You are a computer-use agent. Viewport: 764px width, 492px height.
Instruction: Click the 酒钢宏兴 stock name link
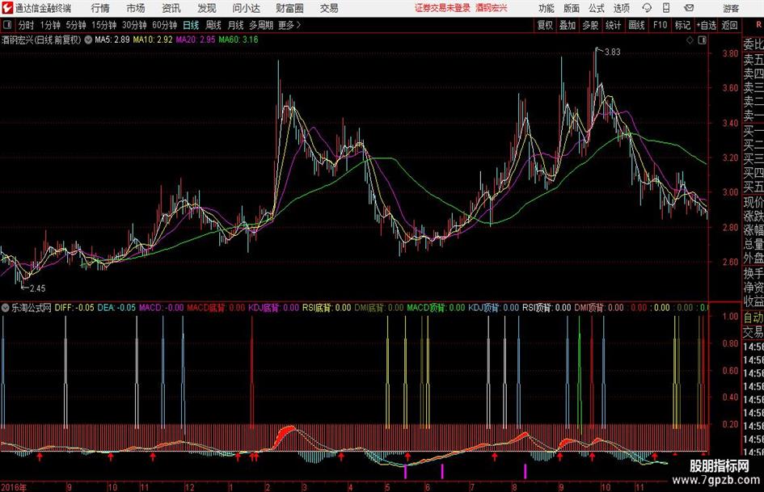coord(492,8)
